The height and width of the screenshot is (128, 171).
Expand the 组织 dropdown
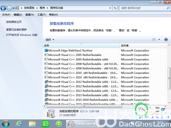pos(50,39)
